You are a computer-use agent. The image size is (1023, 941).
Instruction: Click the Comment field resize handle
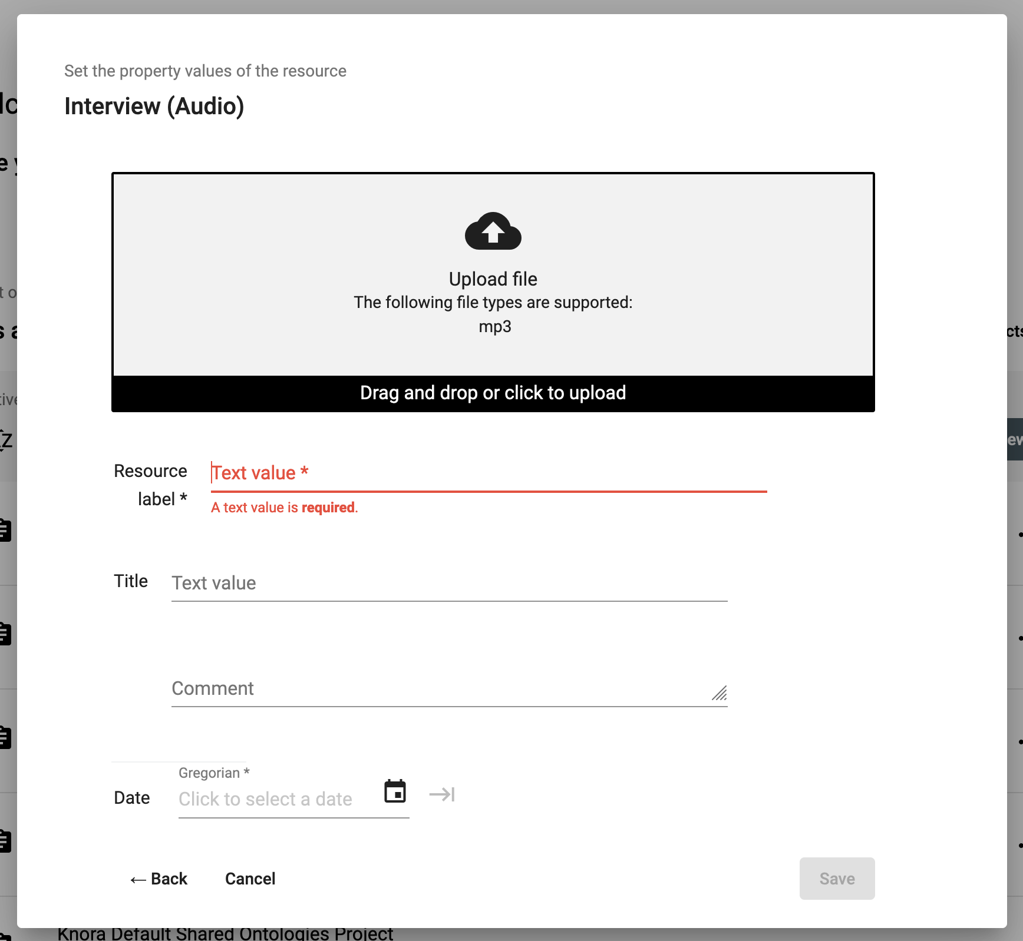coord(720,693)
